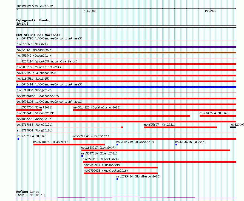
Task: Open nsv4748124 (Quan2021) label
Action: pyautogui.click(x=50, y=142)
